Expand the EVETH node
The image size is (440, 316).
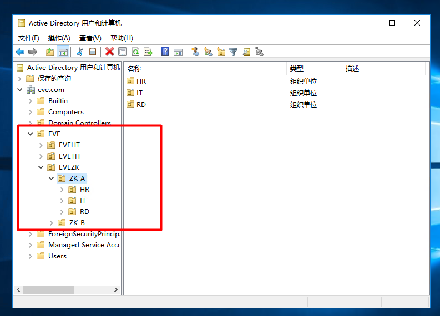pos(41,156)
